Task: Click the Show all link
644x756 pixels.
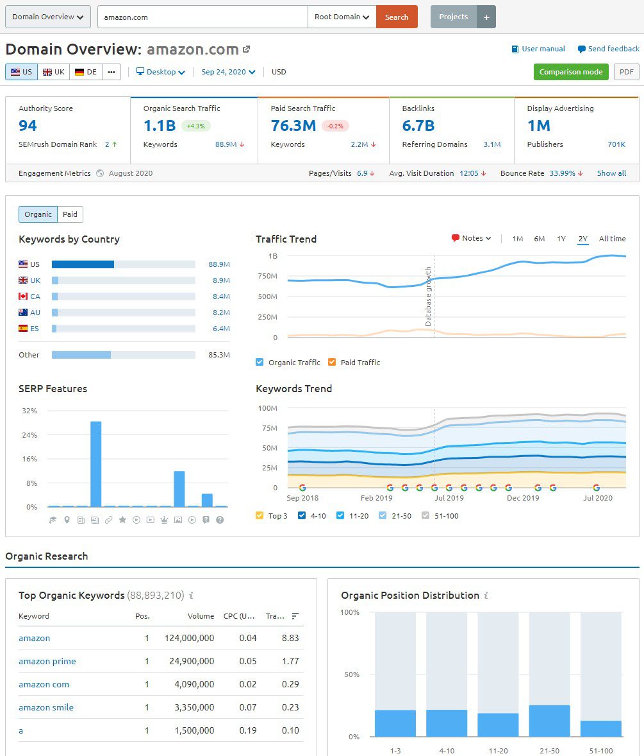Action: [611, 173]
